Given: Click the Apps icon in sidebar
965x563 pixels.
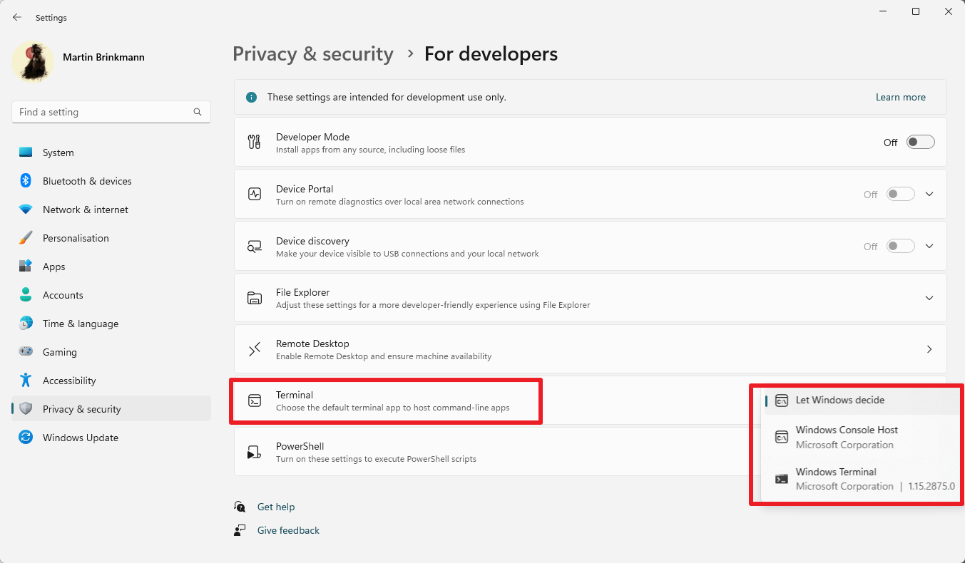Looking at the screenshot, I should (x=26, y=267).
